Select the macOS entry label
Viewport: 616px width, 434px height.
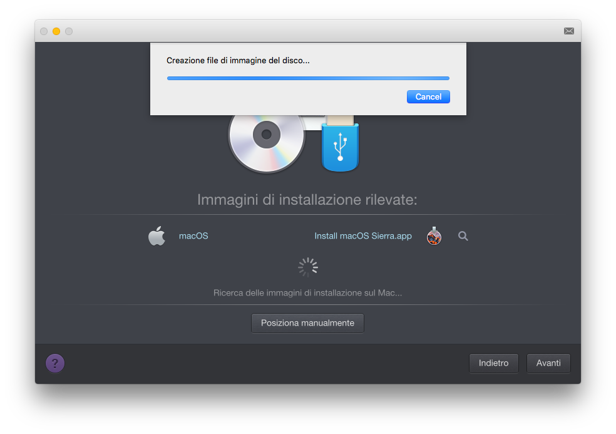(193, 236)
